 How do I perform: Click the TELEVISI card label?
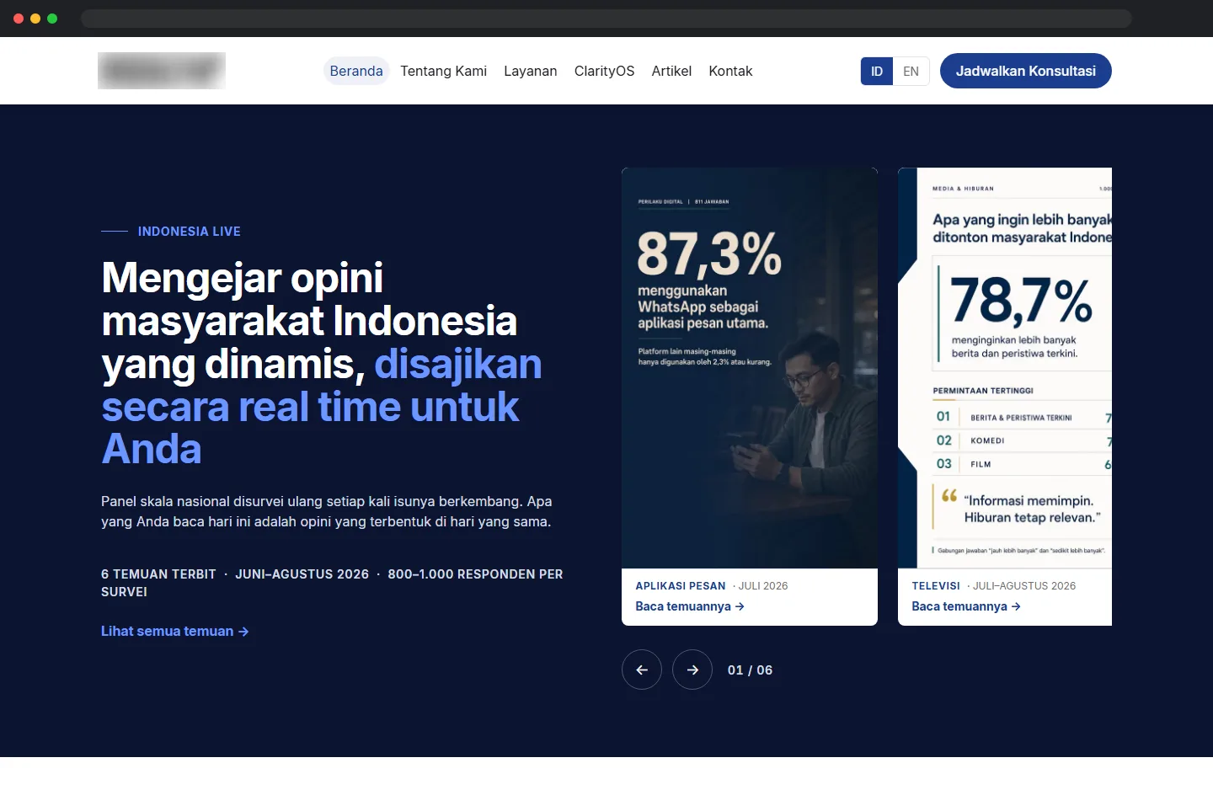coord(936,586)
